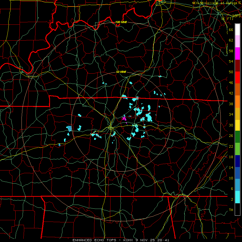Viewport: 242px width, 242px height.
Task: Pick the bright red legend segment
Action: (x=237, y=77)
